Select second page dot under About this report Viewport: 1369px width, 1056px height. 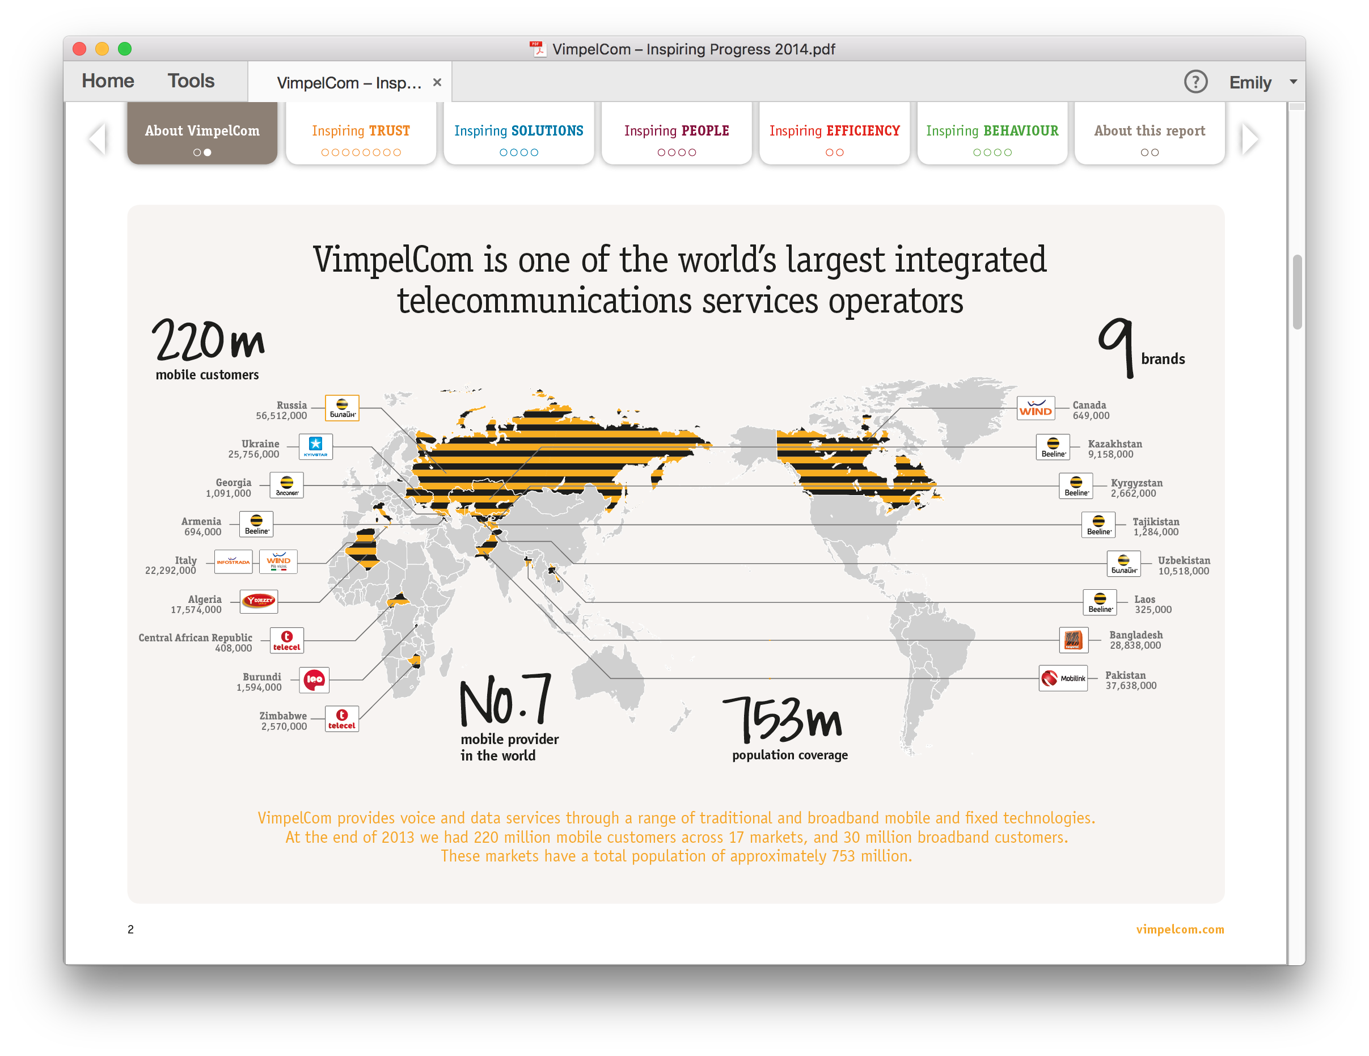click(x=1155, y=153)
